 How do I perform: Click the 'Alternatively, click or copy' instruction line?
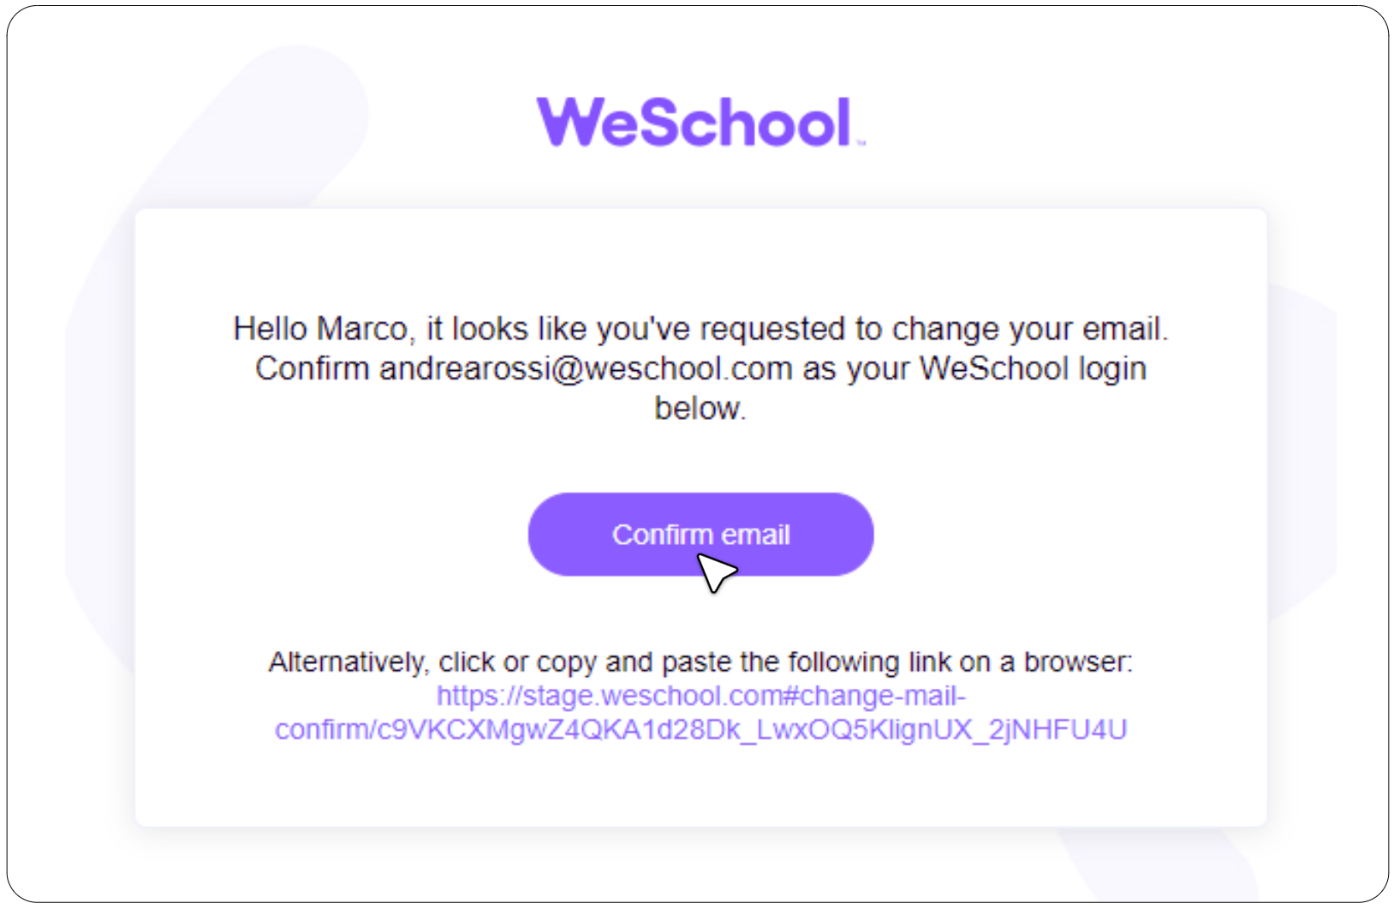[700, 662]
